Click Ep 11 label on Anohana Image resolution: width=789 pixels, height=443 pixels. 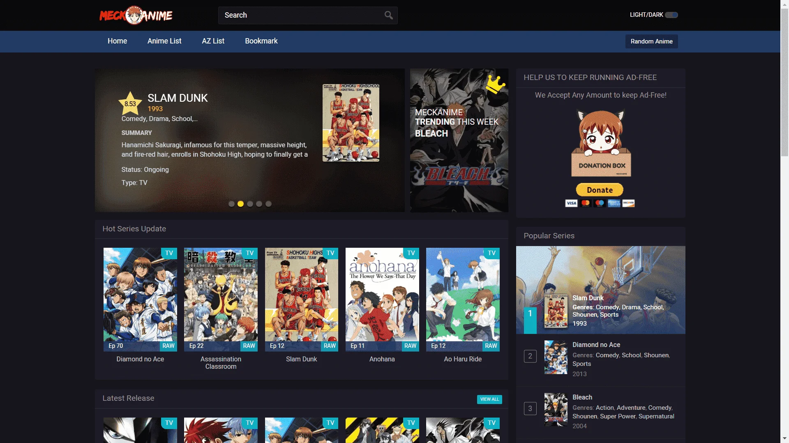pyautogui.click(x=358, y=346)
